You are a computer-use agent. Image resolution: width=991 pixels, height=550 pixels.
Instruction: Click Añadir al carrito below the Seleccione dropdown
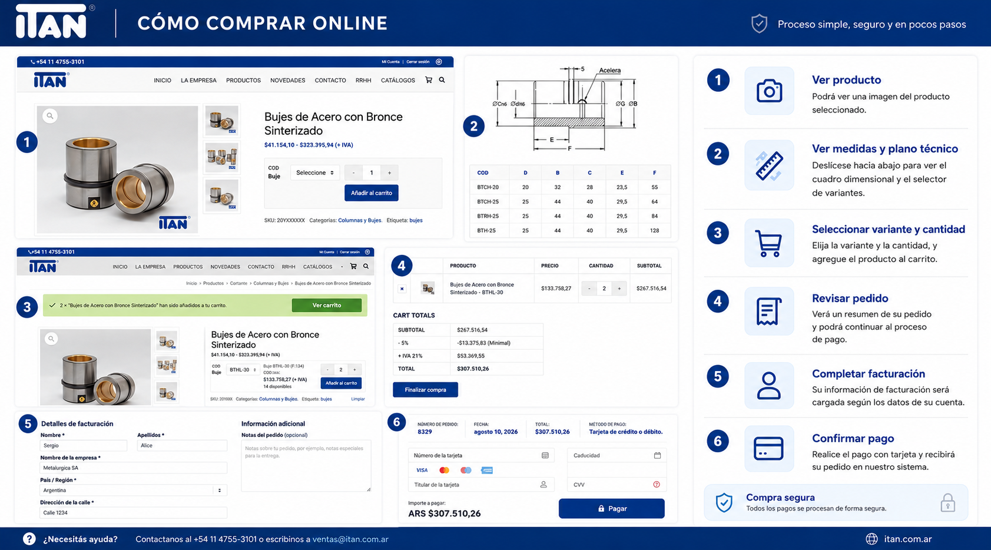(372, 193)
